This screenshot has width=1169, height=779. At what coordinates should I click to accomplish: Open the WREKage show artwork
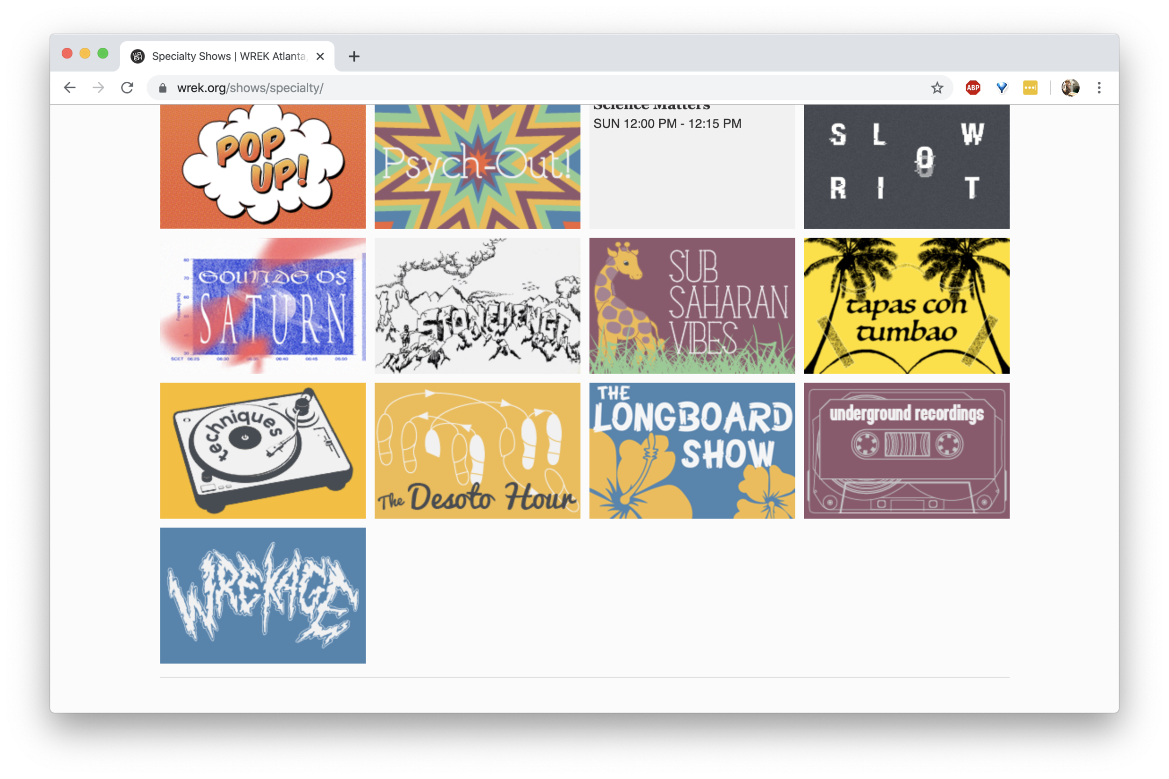262,596
